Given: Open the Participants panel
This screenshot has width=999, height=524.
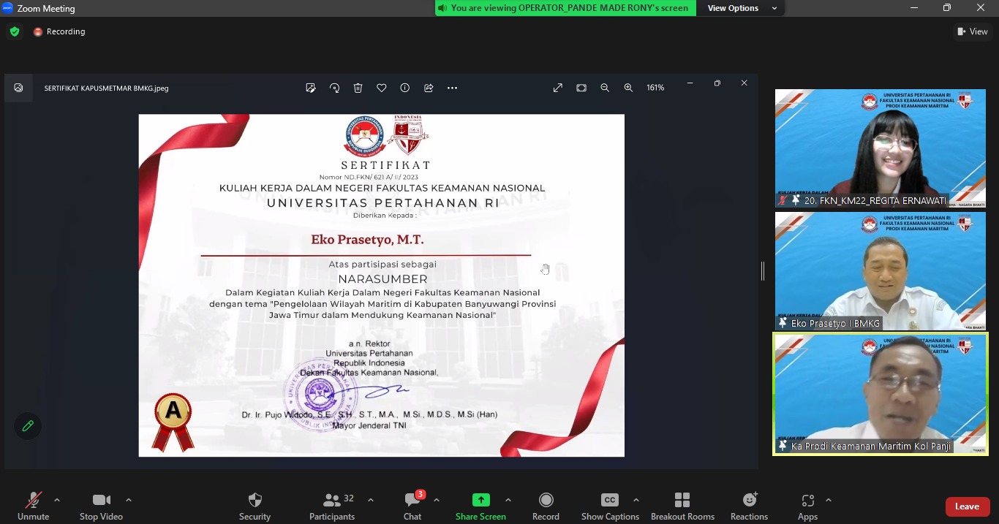Looking at the screenshot, I should click(332, 506).
